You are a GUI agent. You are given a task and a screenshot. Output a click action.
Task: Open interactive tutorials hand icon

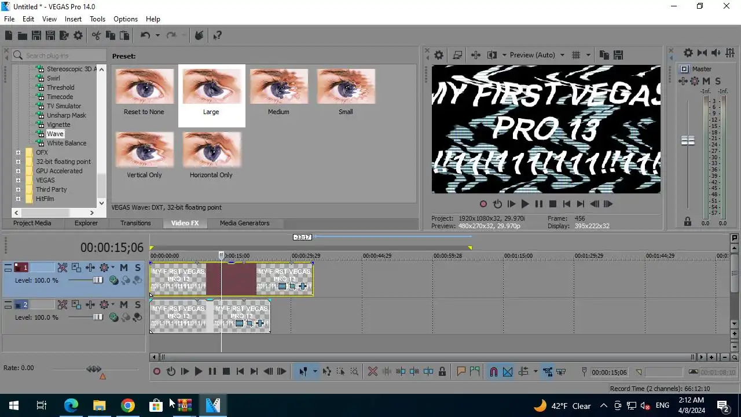[199, 36]
